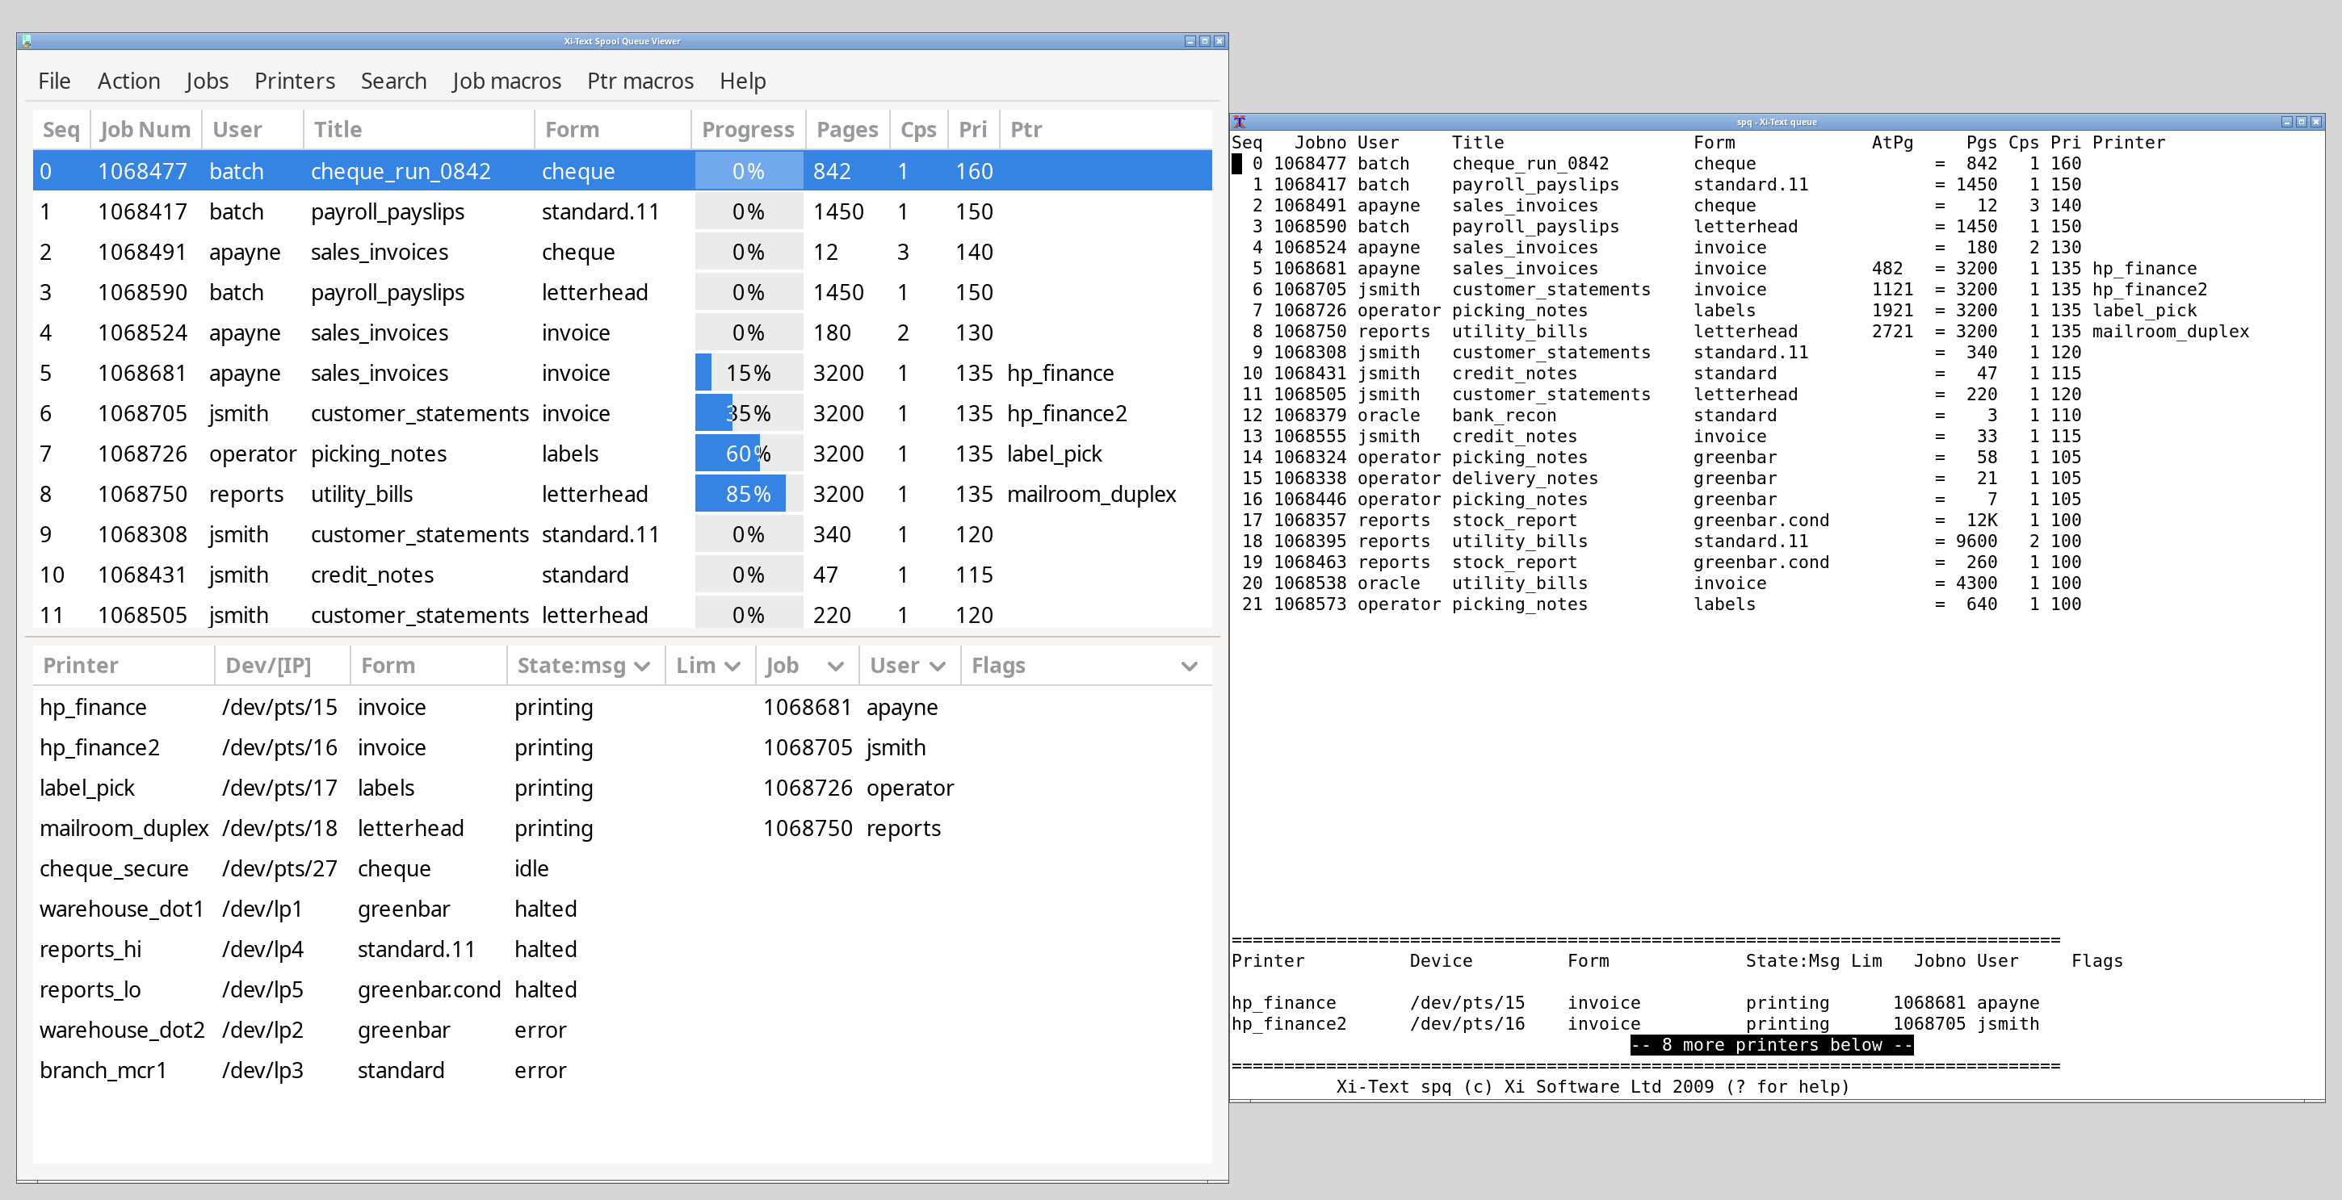Select hp_finance printer in printer list
2342x1200 pixels.
click(622, 707)
